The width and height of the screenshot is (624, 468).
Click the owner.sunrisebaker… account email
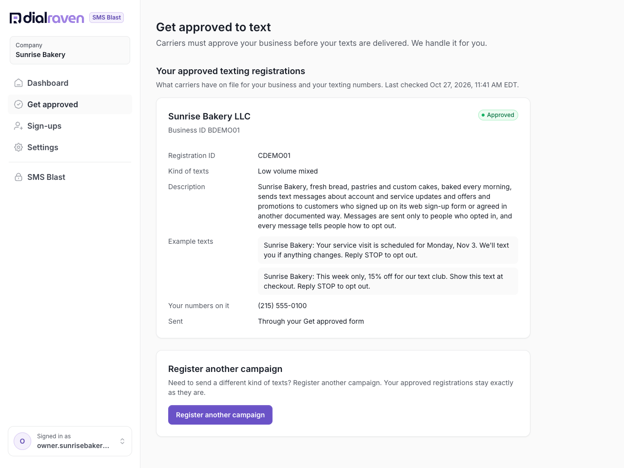tap(73, 446)
